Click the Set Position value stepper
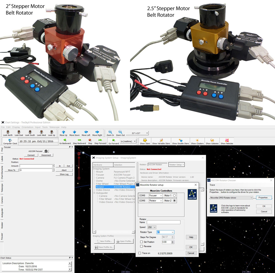 click(173, 242)
